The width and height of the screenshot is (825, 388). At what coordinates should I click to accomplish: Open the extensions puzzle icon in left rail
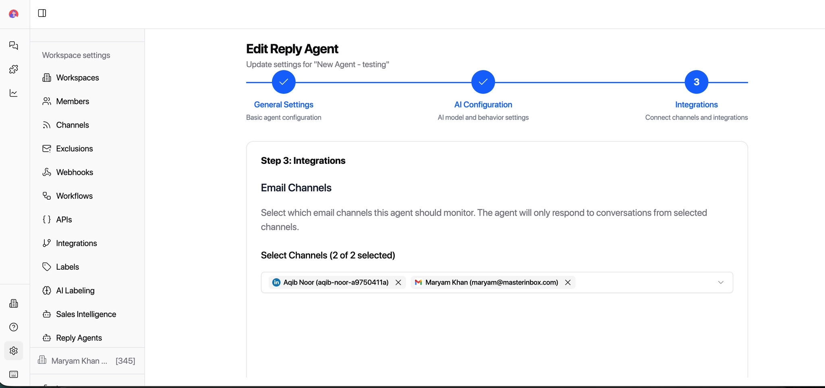pos(14,69)
